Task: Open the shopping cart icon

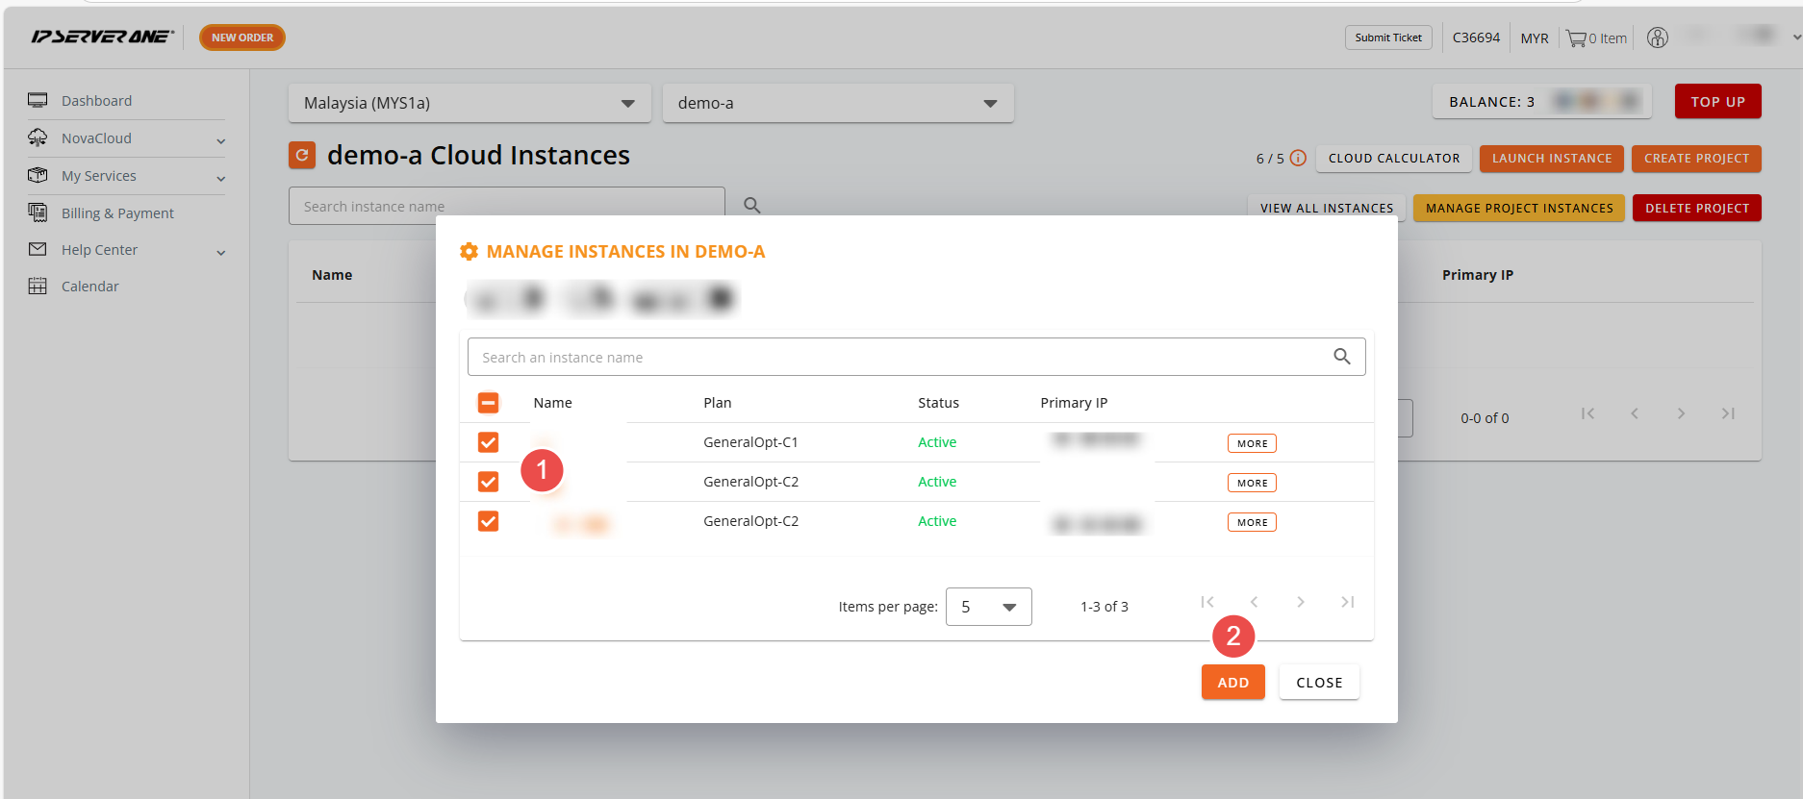Action: coord(1576,38)
